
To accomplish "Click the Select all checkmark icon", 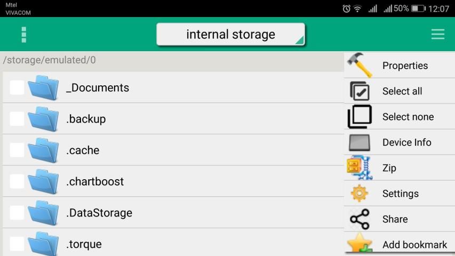I will [360, 91].
